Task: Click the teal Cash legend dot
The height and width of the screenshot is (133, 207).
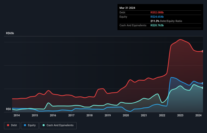Action: coord(44,125)
